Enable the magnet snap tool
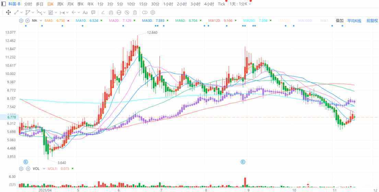379x192 pixels. [x=111, y=12]
